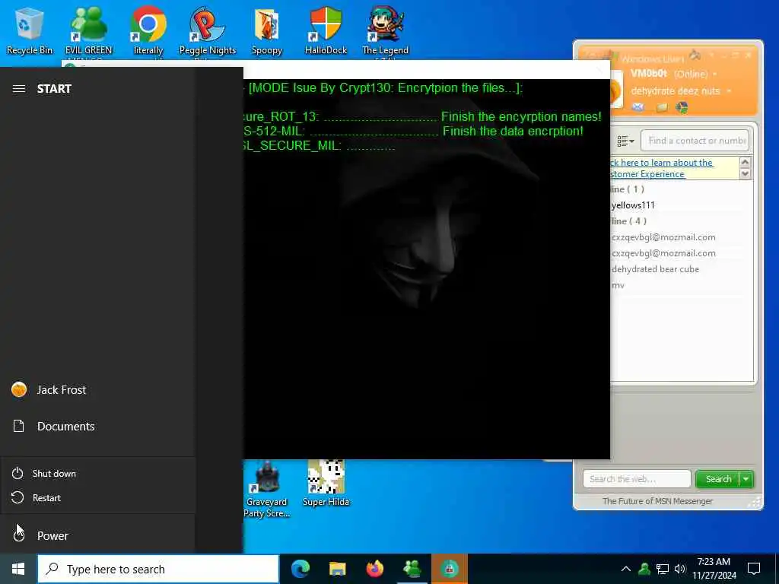Open the Recycle Bin desktop icon
The image size is (779, 584).
[x=30, y=30]
